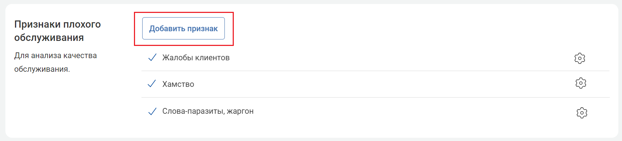Click the description word обслуживания with period
The width and height of the screenshot is (622, 141).
pos(42,69)
